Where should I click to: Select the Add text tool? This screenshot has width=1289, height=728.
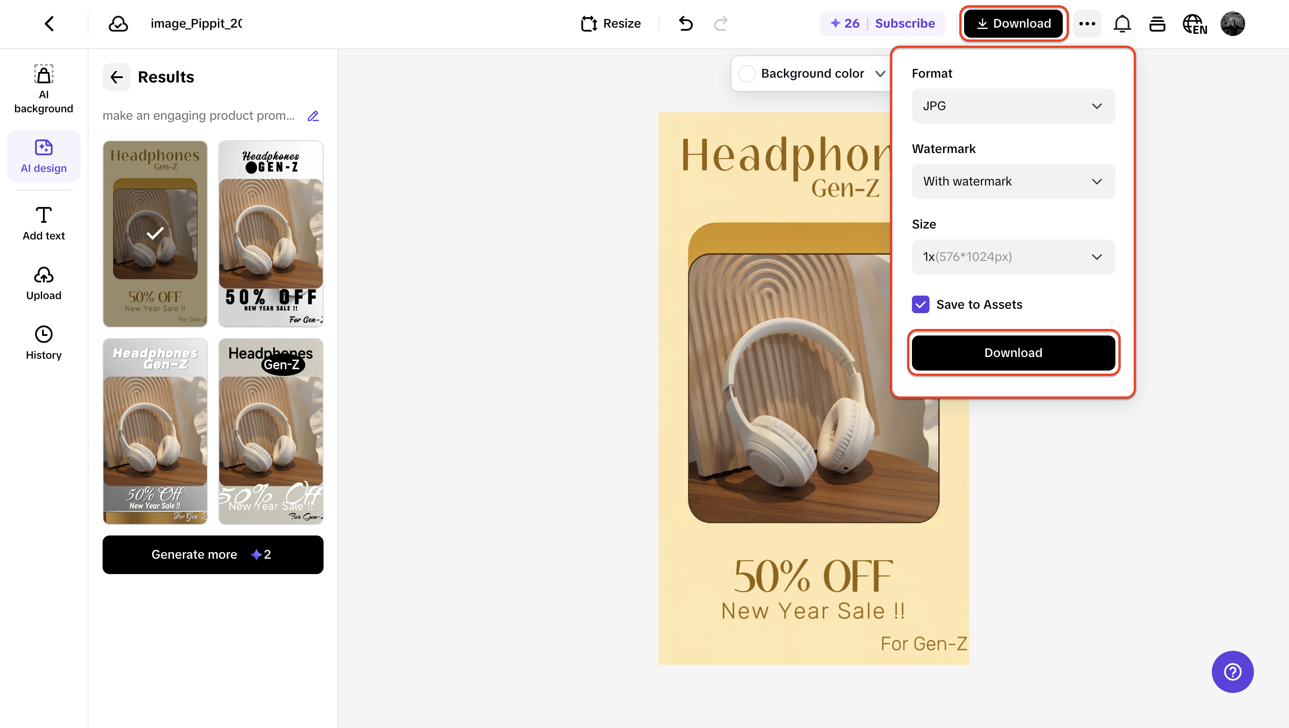[43, 223]
